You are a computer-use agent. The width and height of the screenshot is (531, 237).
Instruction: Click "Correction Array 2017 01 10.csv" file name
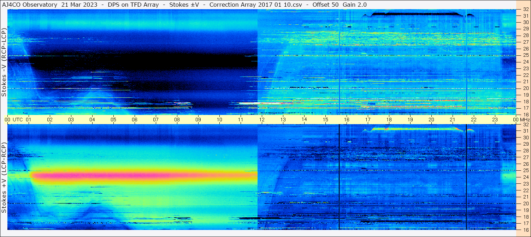256,5
